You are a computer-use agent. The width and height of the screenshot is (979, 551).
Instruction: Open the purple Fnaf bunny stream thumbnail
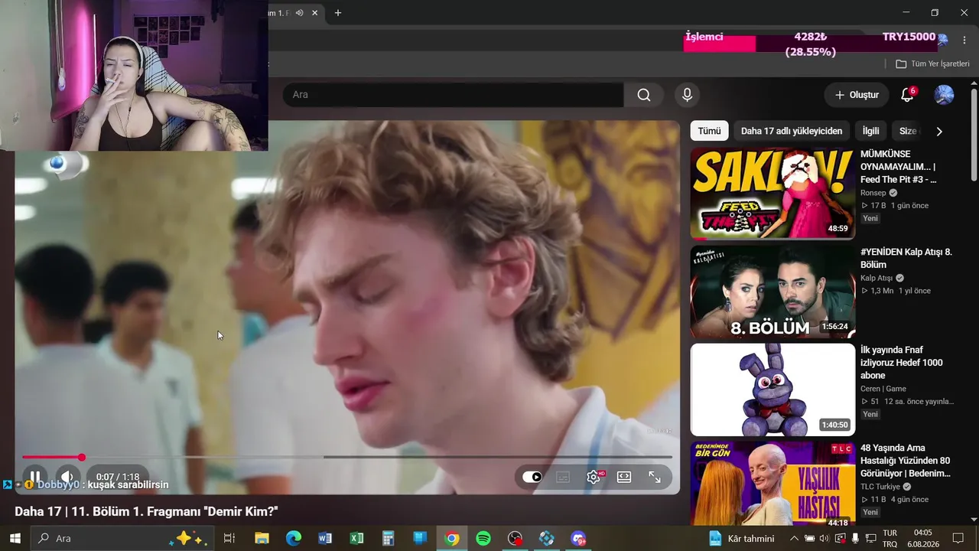772,390
